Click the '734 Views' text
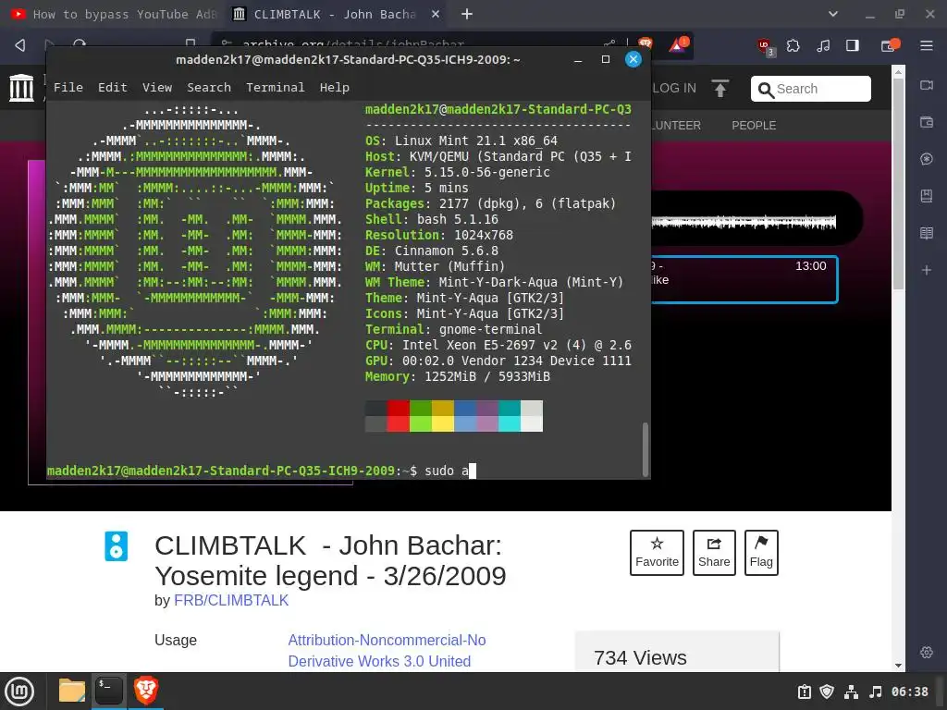947x710 pixels. [x=640, y=657]
